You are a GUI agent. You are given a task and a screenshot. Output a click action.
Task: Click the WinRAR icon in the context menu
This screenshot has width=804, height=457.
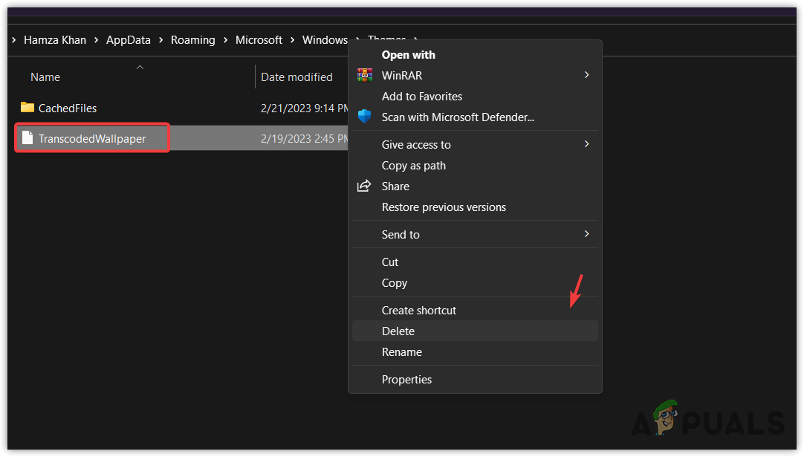tap(364, 75)
